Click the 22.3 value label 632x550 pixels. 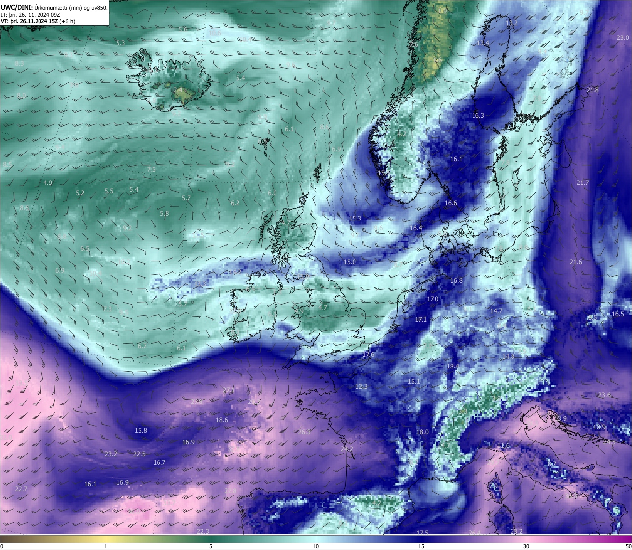203,531
